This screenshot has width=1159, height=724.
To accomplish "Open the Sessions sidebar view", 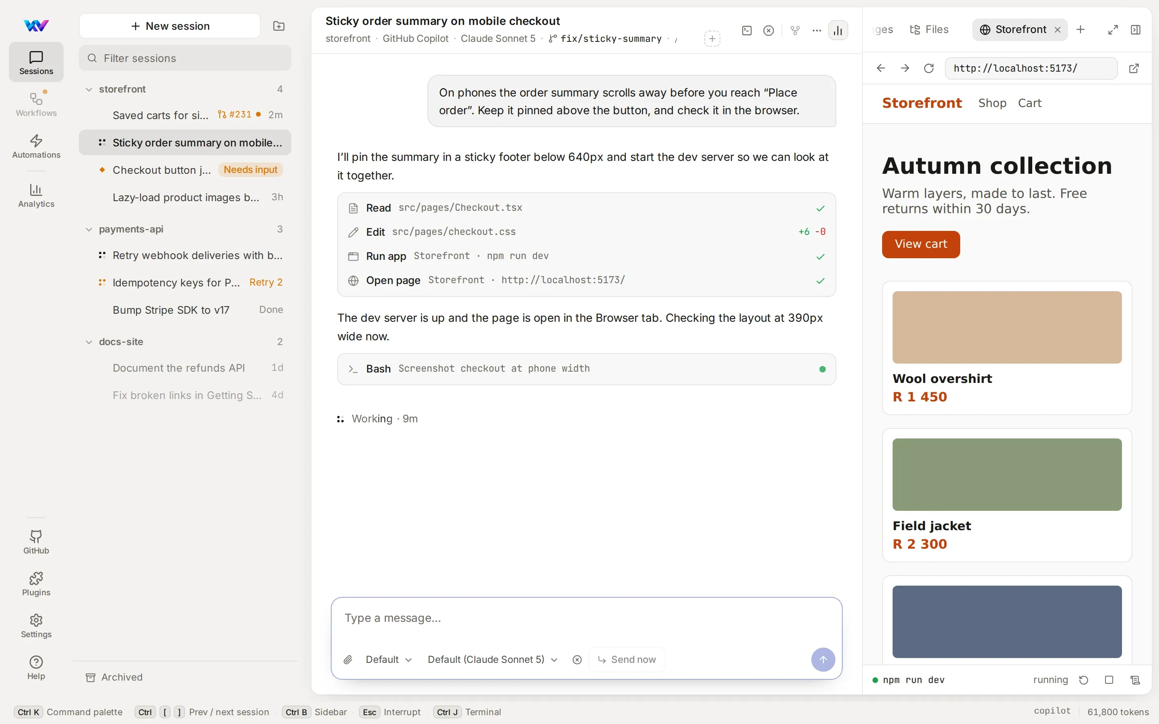I will click(36, 62).
